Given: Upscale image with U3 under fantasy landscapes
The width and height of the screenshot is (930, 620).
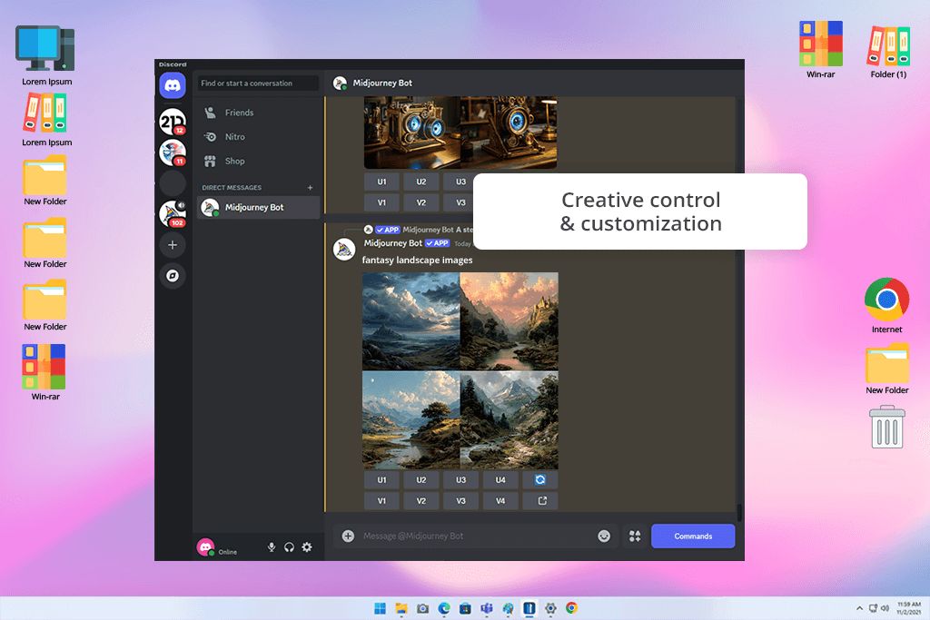Looking at the screenshot, I should (x=460, y=480).
